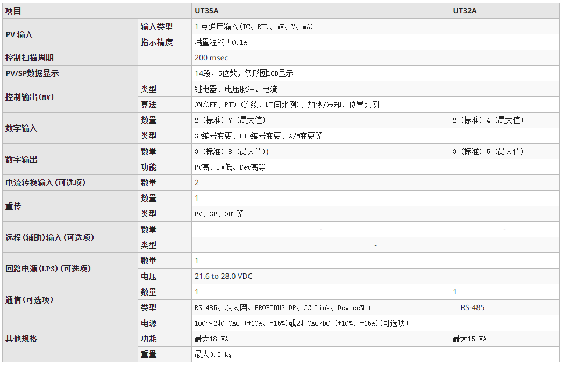Select the UT32A column header
Viewport: 563px width, 365px height.
pyautogui.click(x=504, y=11)
